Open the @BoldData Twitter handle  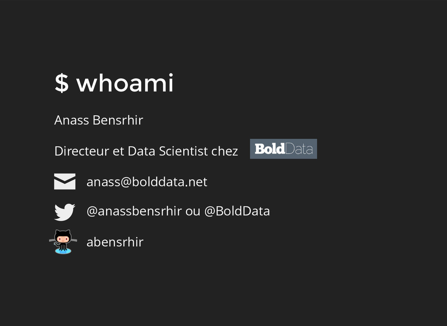pos(237,211)
